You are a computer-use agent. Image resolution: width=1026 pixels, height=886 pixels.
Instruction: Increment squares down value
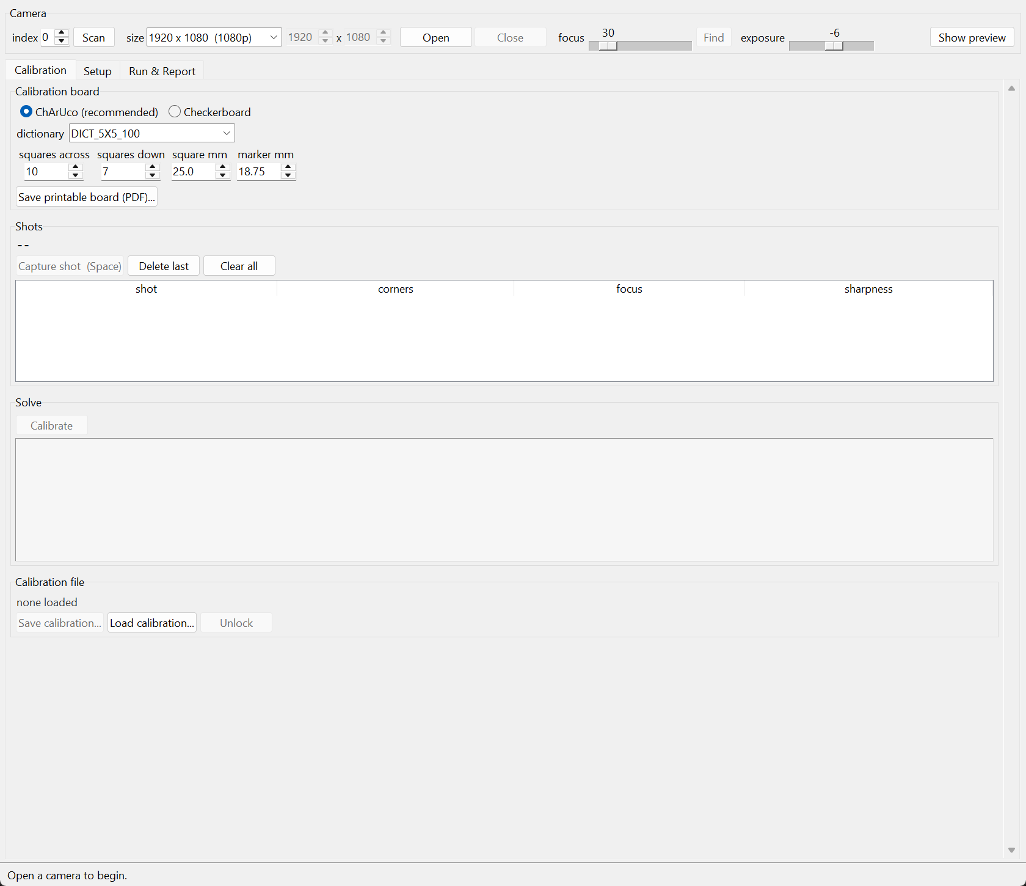153,167
